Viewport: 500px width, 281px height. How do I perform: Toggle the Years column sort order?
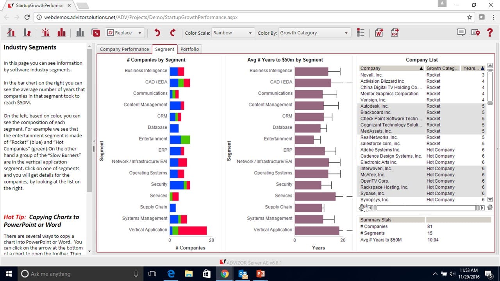(x=473, y=68)
